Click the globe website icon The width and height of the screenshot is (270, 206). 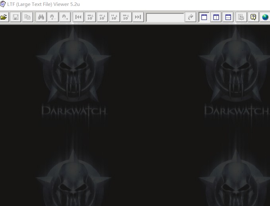coord(265,17)
